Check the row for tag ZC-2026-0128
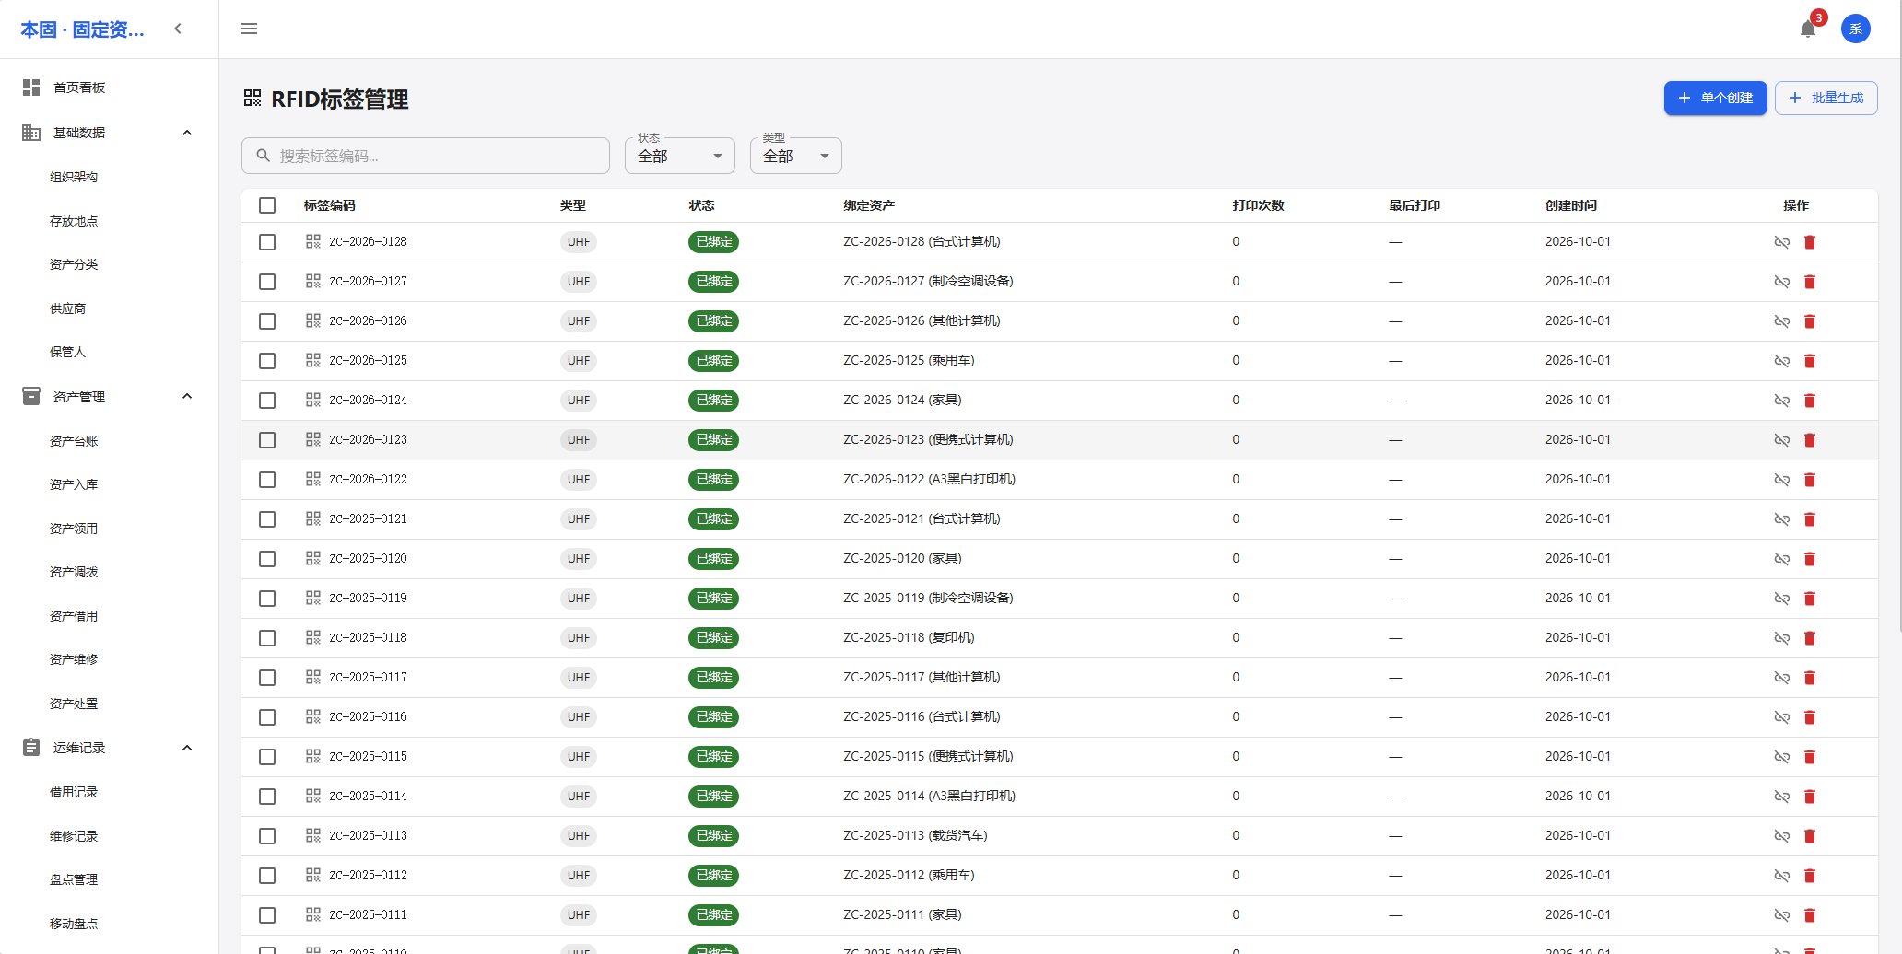Image resolution: width=1902 pixels, height=954 pixels. pyautogui.click(x=267, y=242)
